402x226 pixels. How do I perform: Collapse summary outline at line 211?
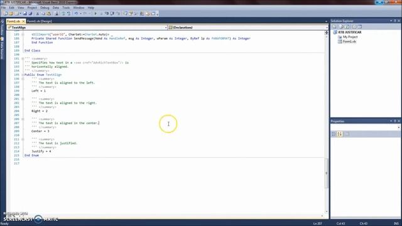pyautogui.click(x=23, y=139)
